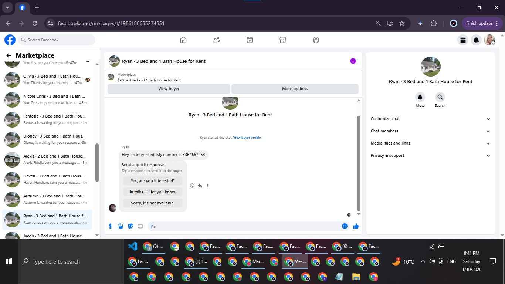
Task: Click Finish update button in Chrome
Action: pyautogui.click(x=482, y=23)
